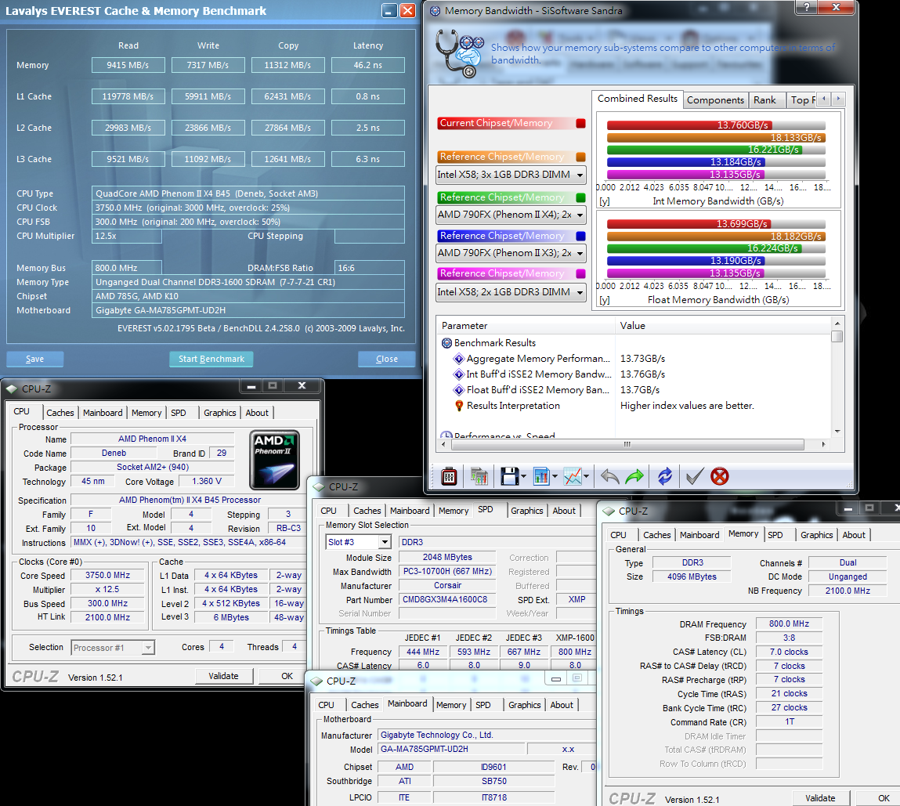Screen dimensions: 900x806
Task: Click the AMD Phenom II logo in CPU-Z
Action: click(x=275, y=460)
